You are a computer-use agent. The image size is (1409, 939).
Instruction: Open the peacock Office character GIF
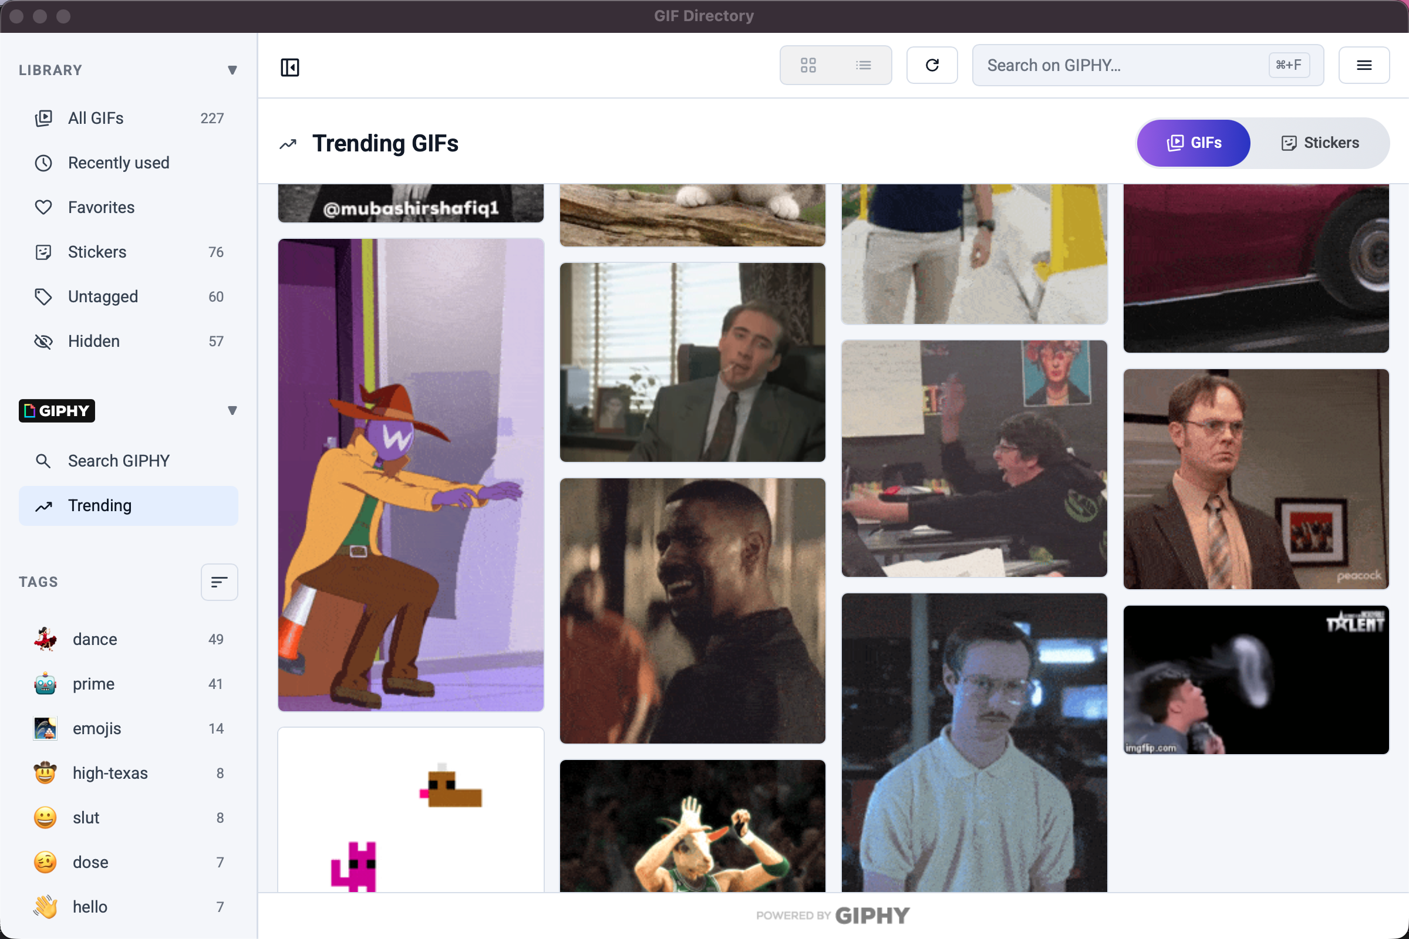pyautogui.click(x=1256, y=478)
